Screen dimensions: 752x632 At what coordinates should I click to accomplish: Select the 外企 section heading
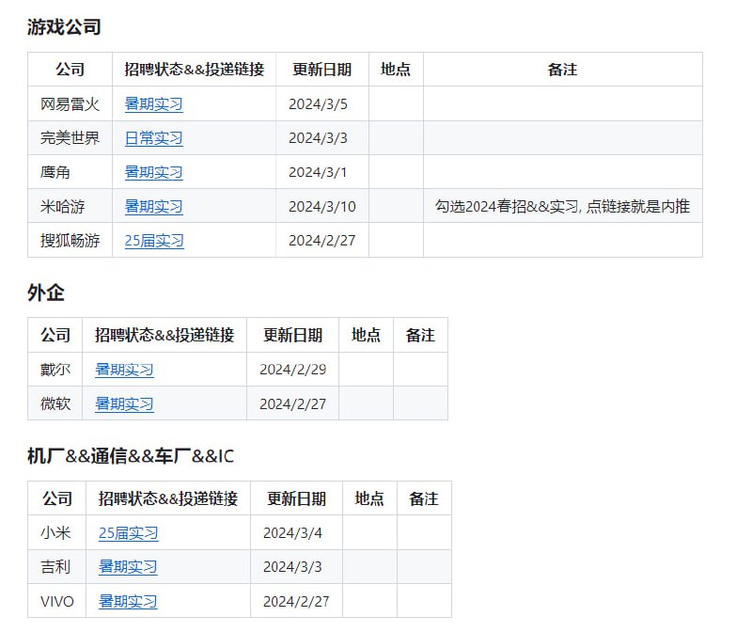[39, 293]
